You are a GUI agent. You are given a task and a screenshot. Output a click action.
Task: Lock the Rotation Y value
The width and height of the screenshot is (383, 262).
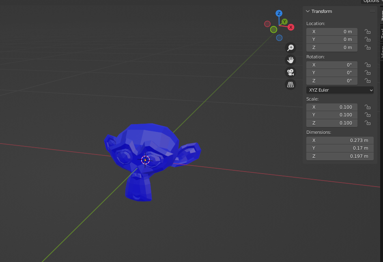(368, 73)
